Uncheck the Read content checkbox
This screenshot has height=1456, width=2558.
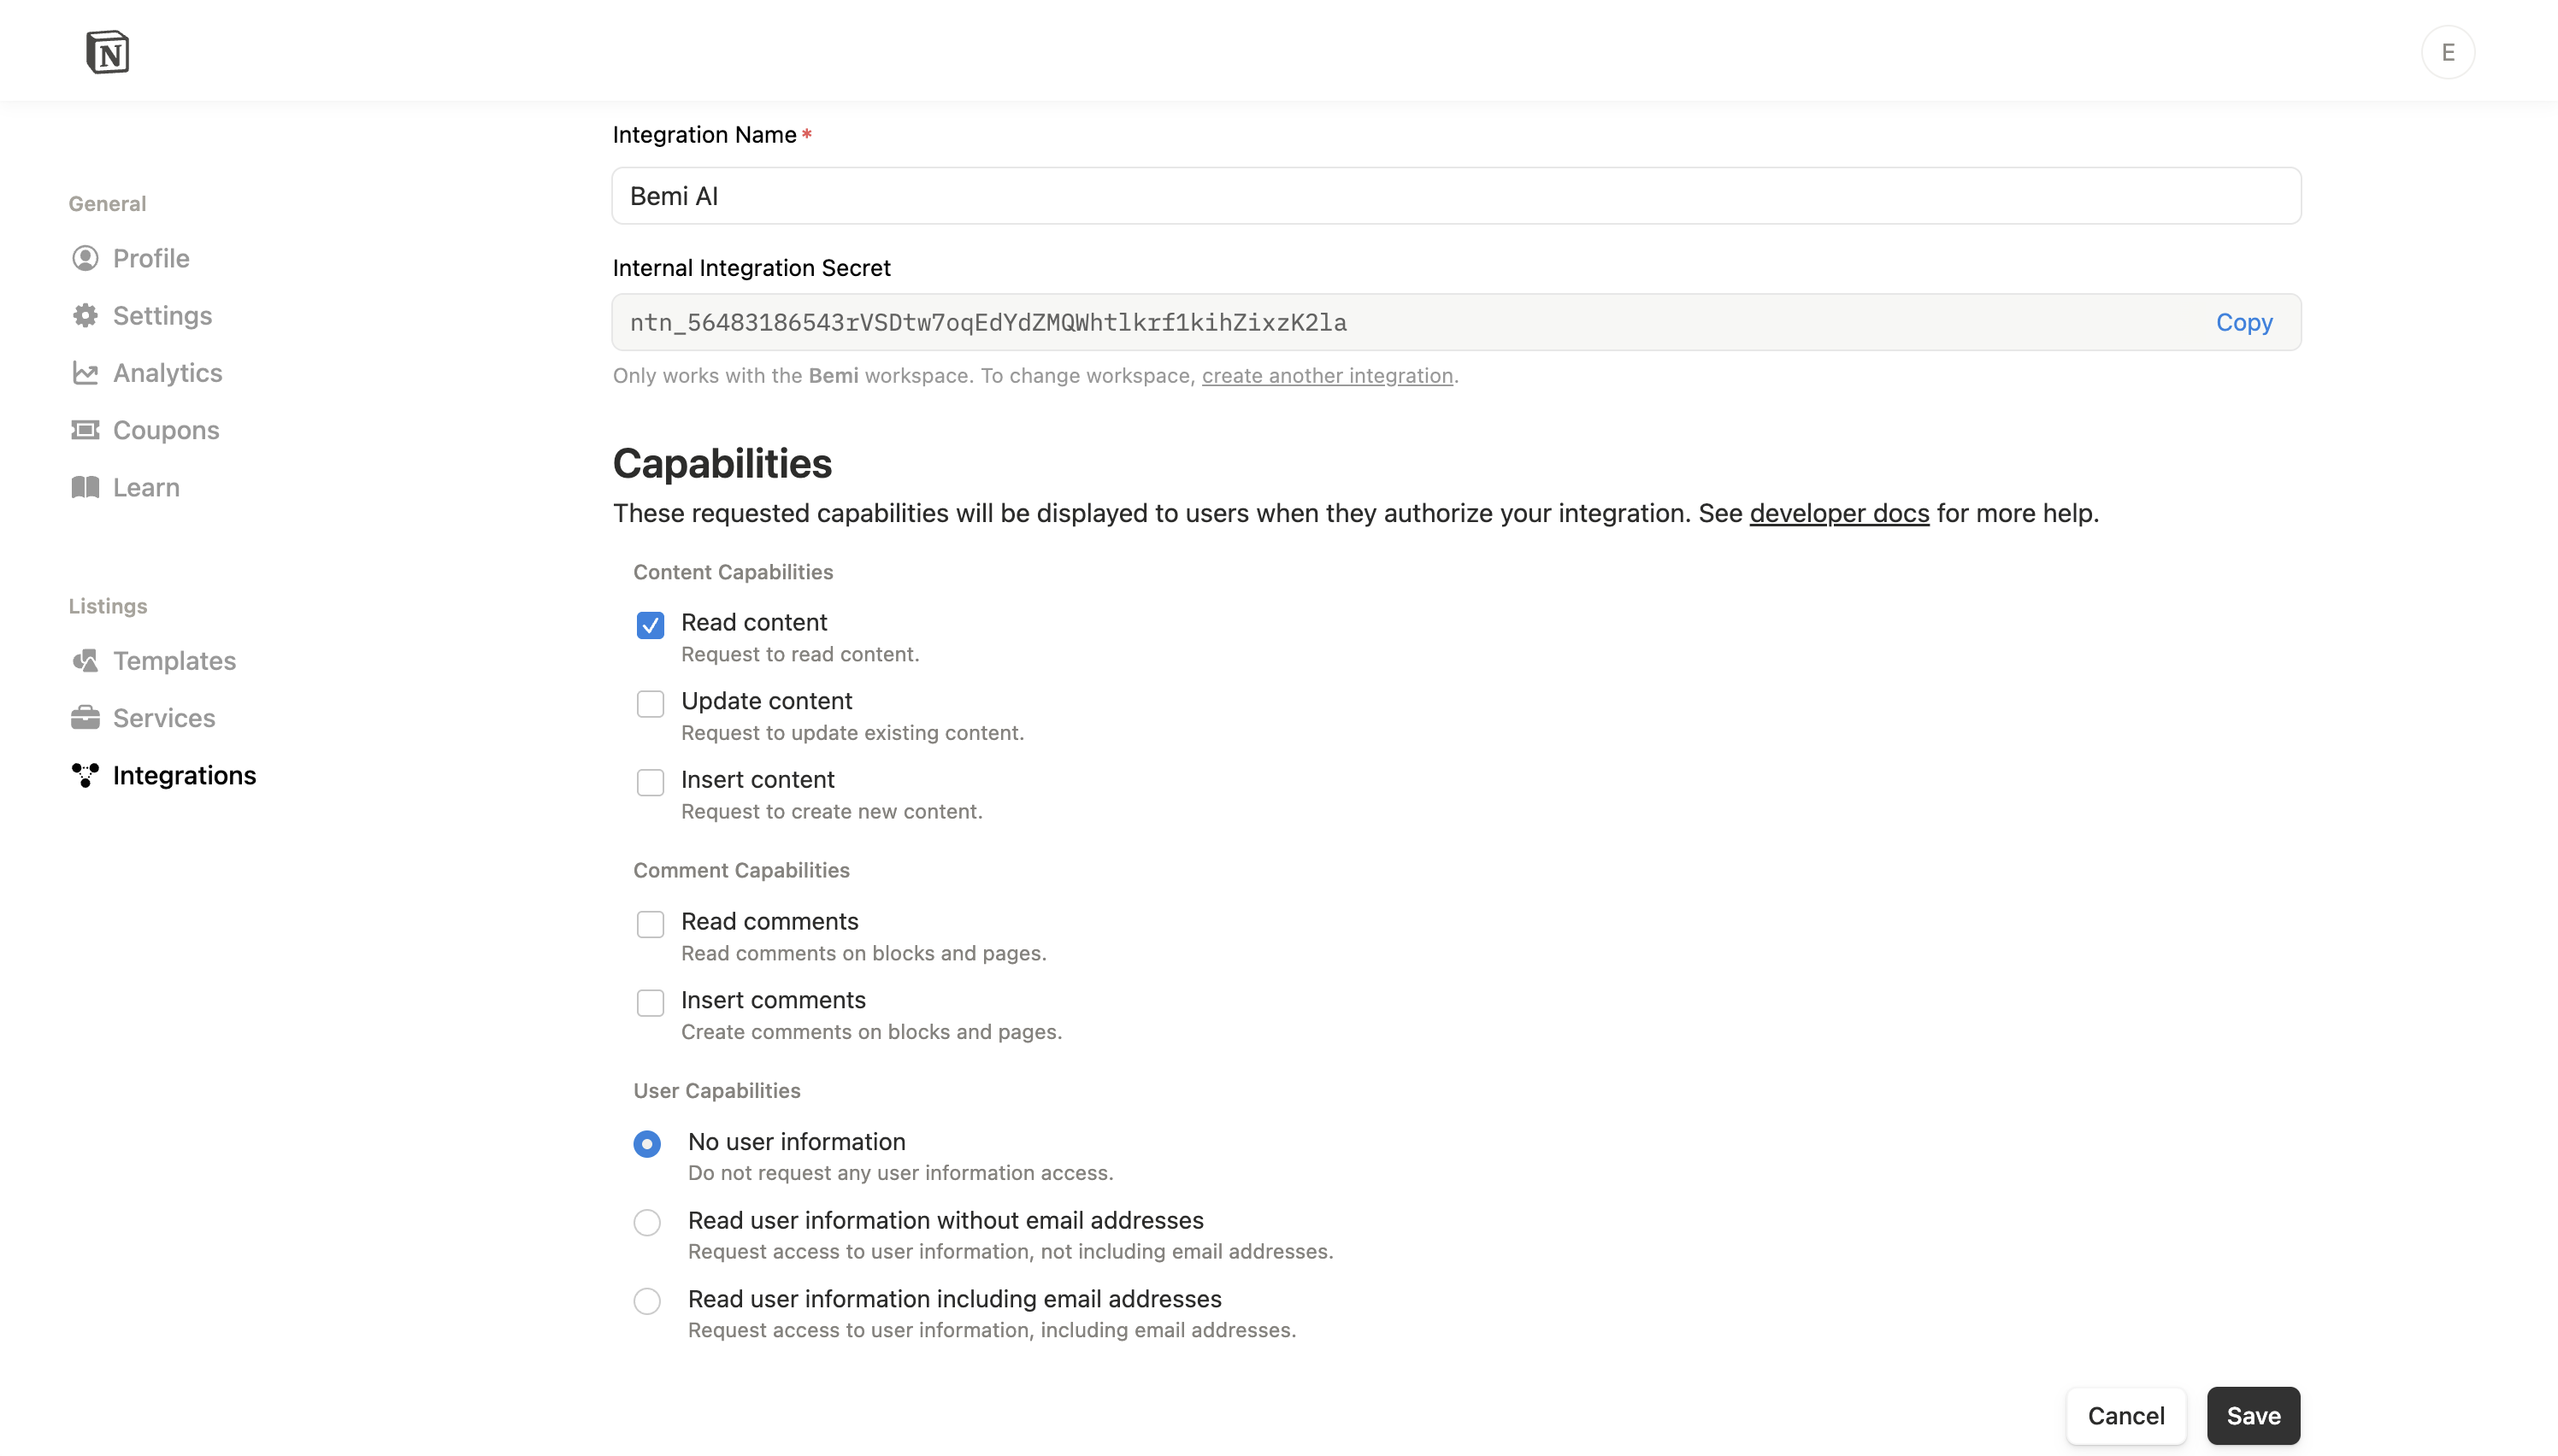coord(651,625)
